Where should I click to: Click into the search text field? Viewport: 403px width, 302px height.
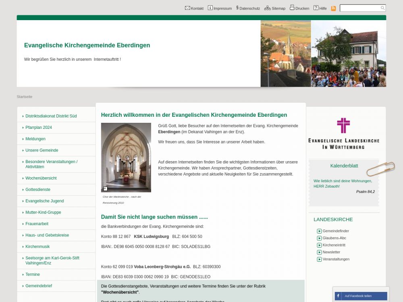click(x=360, y=8)
